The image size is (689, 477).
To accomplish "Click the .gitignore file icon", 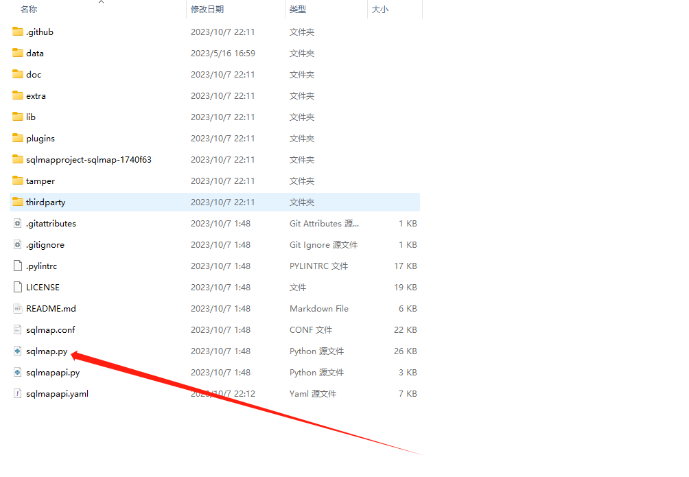I will coord(18,244).
